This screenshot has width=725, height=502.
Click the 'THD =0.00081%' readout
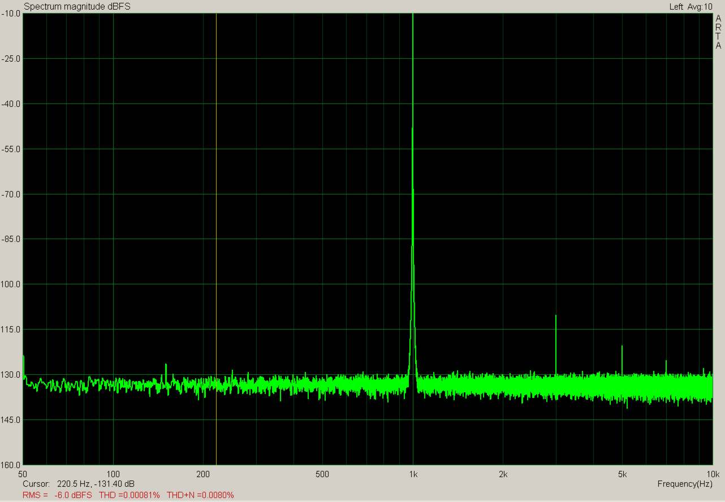(x=130, y=495)
